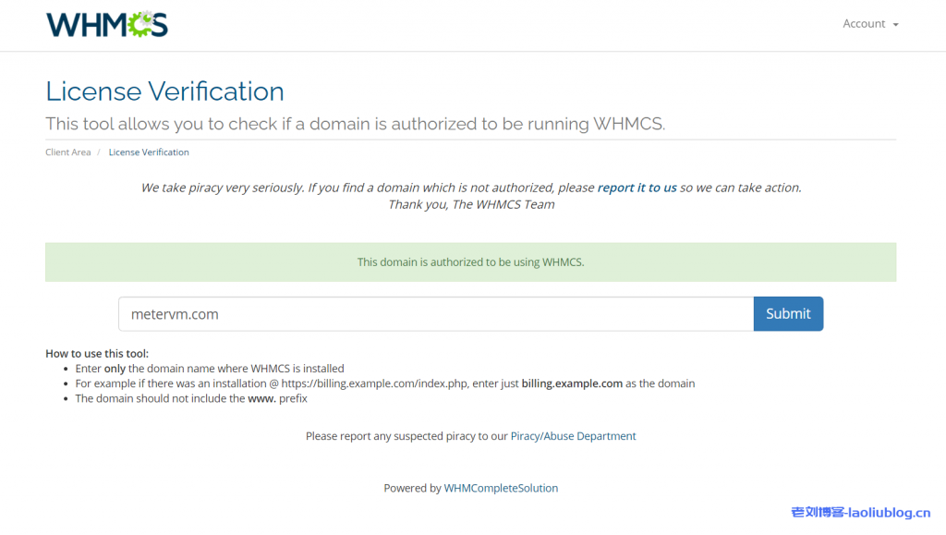Click the example URL https://billing.example.com/index.php
946x535 pixels.
coord(375,383)
